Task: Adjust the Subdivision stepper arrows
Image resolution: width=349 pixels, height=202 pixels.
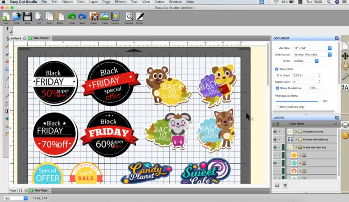Action: (x=319, y=82)
